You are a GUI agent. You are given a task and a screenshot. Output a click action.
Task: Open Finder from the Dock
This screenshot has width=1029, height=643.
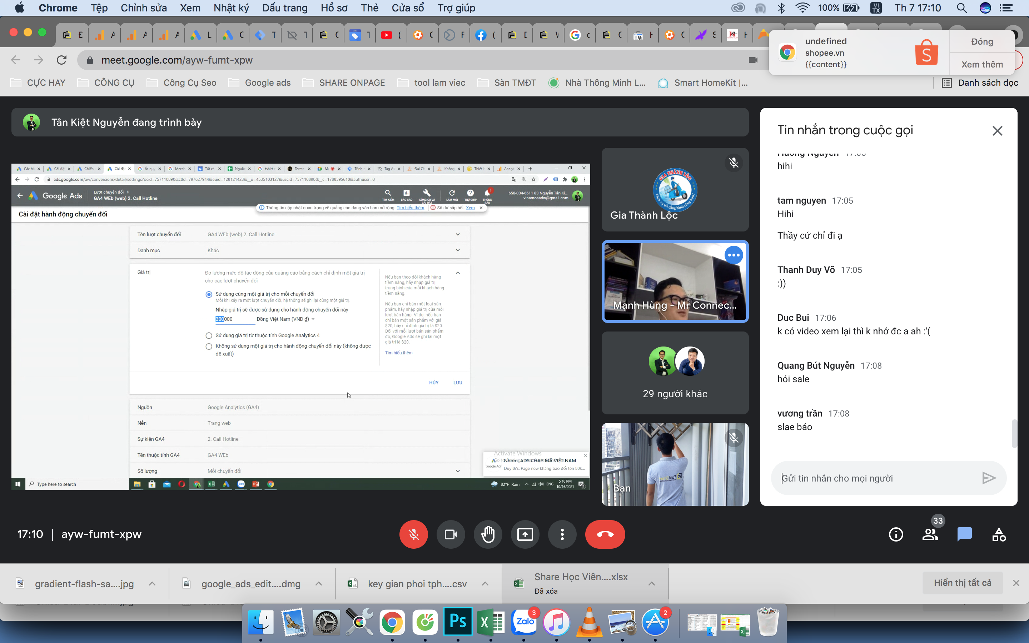pos(261,623)
